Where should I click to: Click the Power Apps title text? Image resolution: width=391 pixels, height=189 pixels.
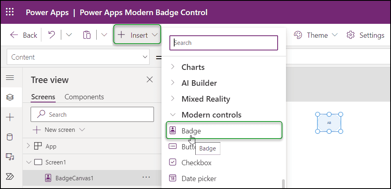coord(47,12)
